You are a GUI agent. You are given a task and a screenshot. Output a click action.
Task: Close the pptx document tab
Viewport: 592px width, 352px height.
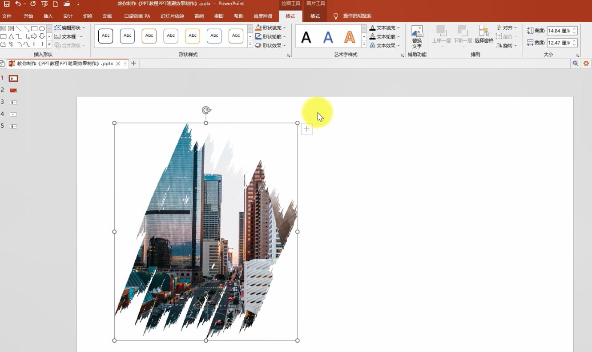coord(118,63)
